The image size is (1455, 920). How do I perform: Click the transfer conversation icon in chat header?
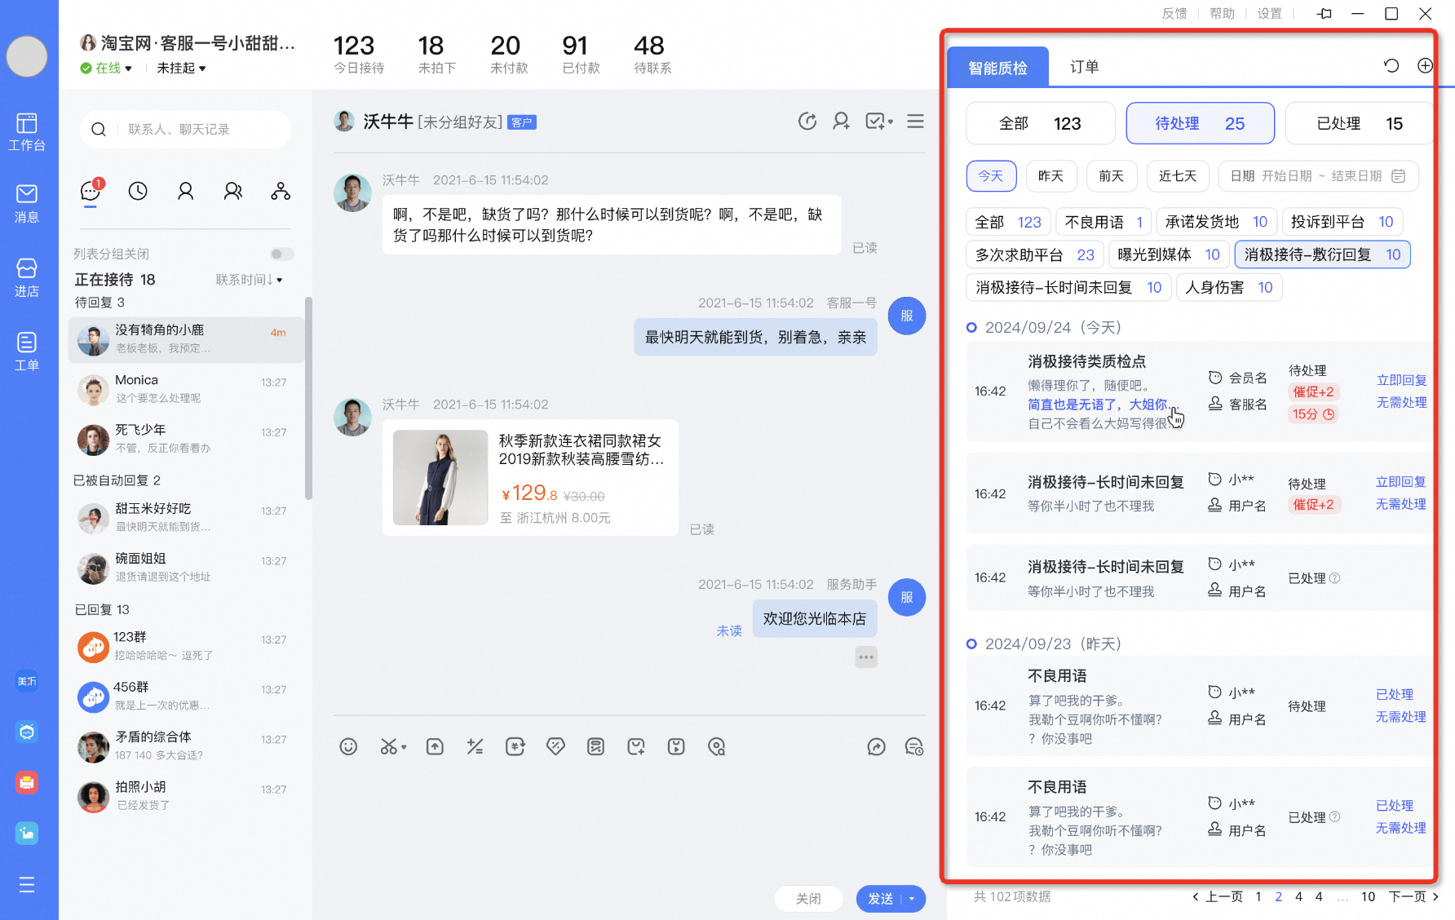coord(807,122)
